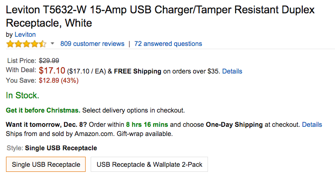
Task: Open Details link after One-Day Shipping
Action: point(312,125)
